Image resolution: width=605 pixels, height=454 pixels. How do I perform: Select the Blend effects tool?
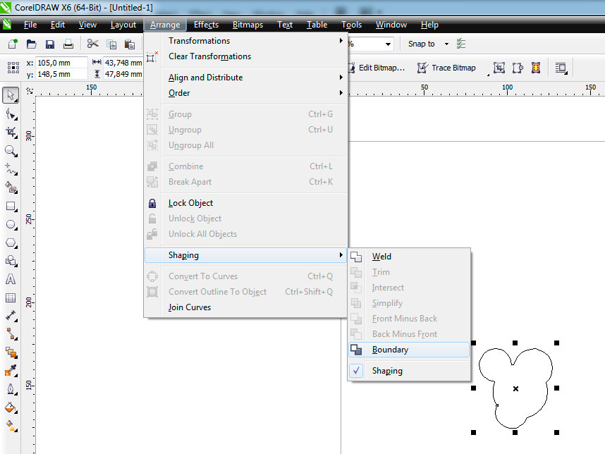(11, 352)
